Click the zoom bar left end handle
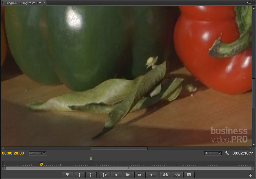 pos(4,168)
